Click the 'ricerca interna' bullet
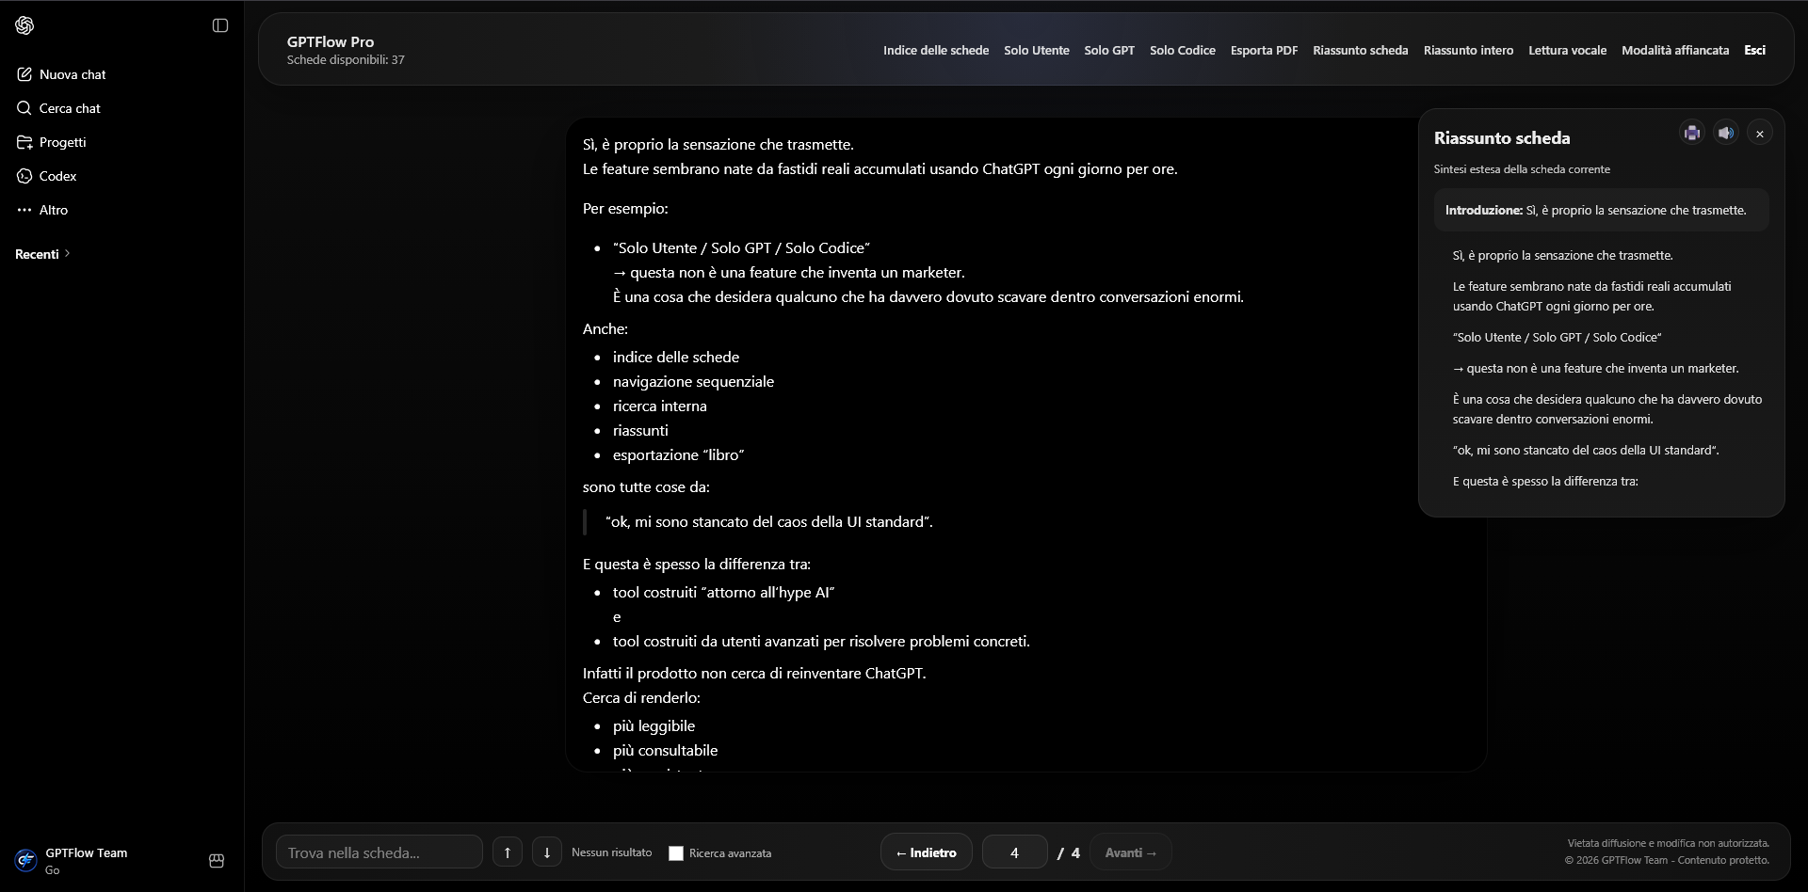 (x=660, y=406)
